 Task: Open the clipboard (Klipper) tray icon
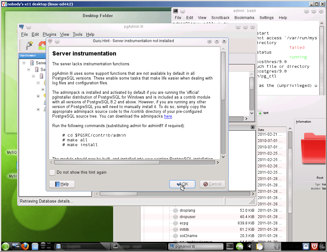tap(260, 247)
